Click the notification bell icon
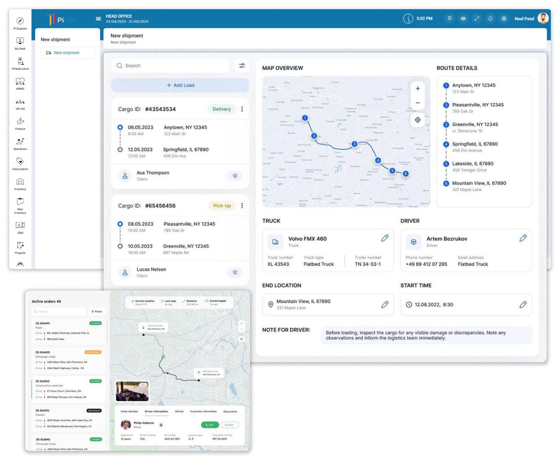 [490, 19]
